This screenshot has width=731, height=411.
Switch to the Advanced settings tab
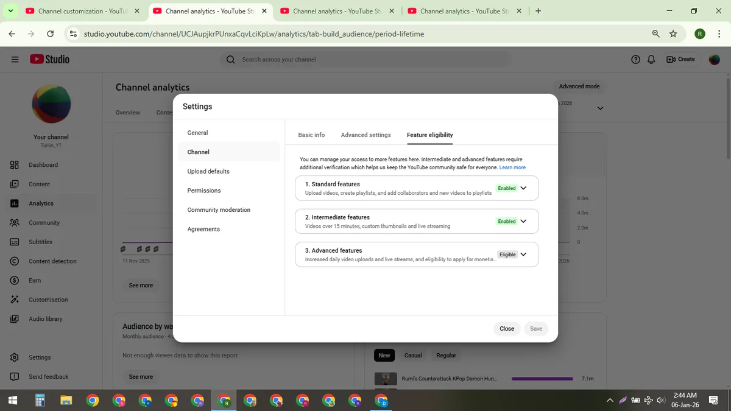(x=365, y=135)
